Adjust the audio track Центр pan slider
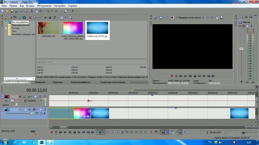The image size is (259, 145). point(17,105)
